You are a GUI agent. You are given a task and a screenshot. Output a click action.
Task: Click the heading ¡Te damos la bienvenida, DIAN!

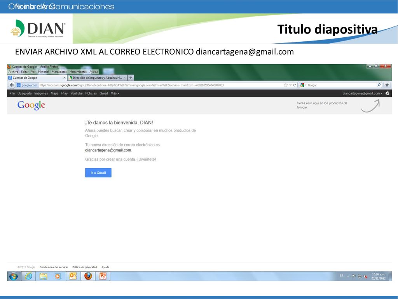pyautogui.click(x=119, y=123)
